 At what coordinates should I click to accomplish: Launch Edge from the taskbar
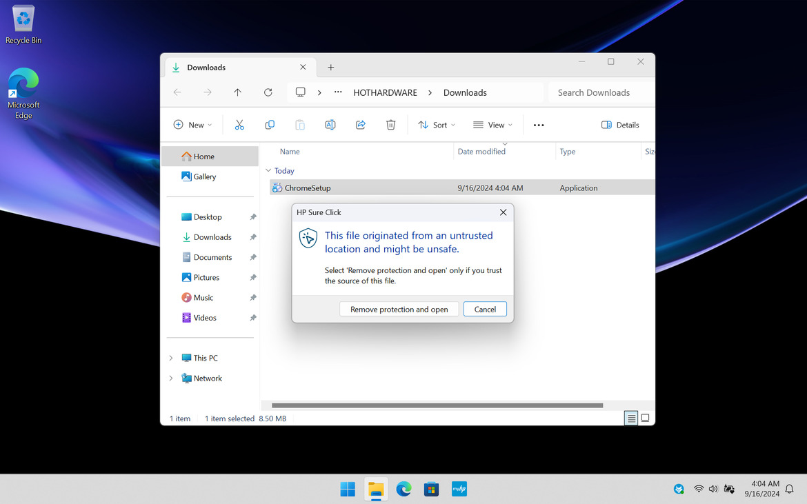pos(404,489)
